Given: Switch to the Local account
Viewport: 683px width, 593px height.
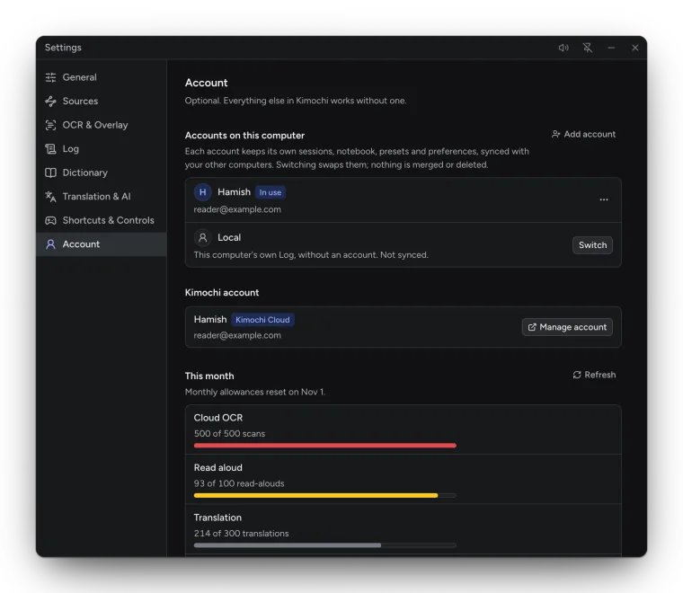Looking at the screenshot, I should [592, 245].
